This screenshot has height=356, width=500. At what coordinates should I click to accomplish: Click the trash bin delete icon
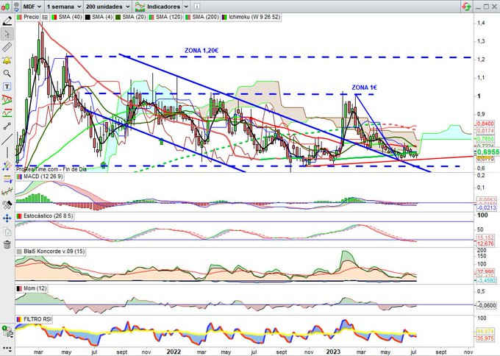(x=7, y=245)
